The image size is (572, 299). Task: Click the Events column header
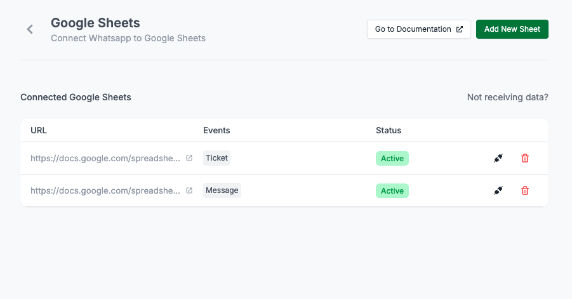[x=216, y=131]
